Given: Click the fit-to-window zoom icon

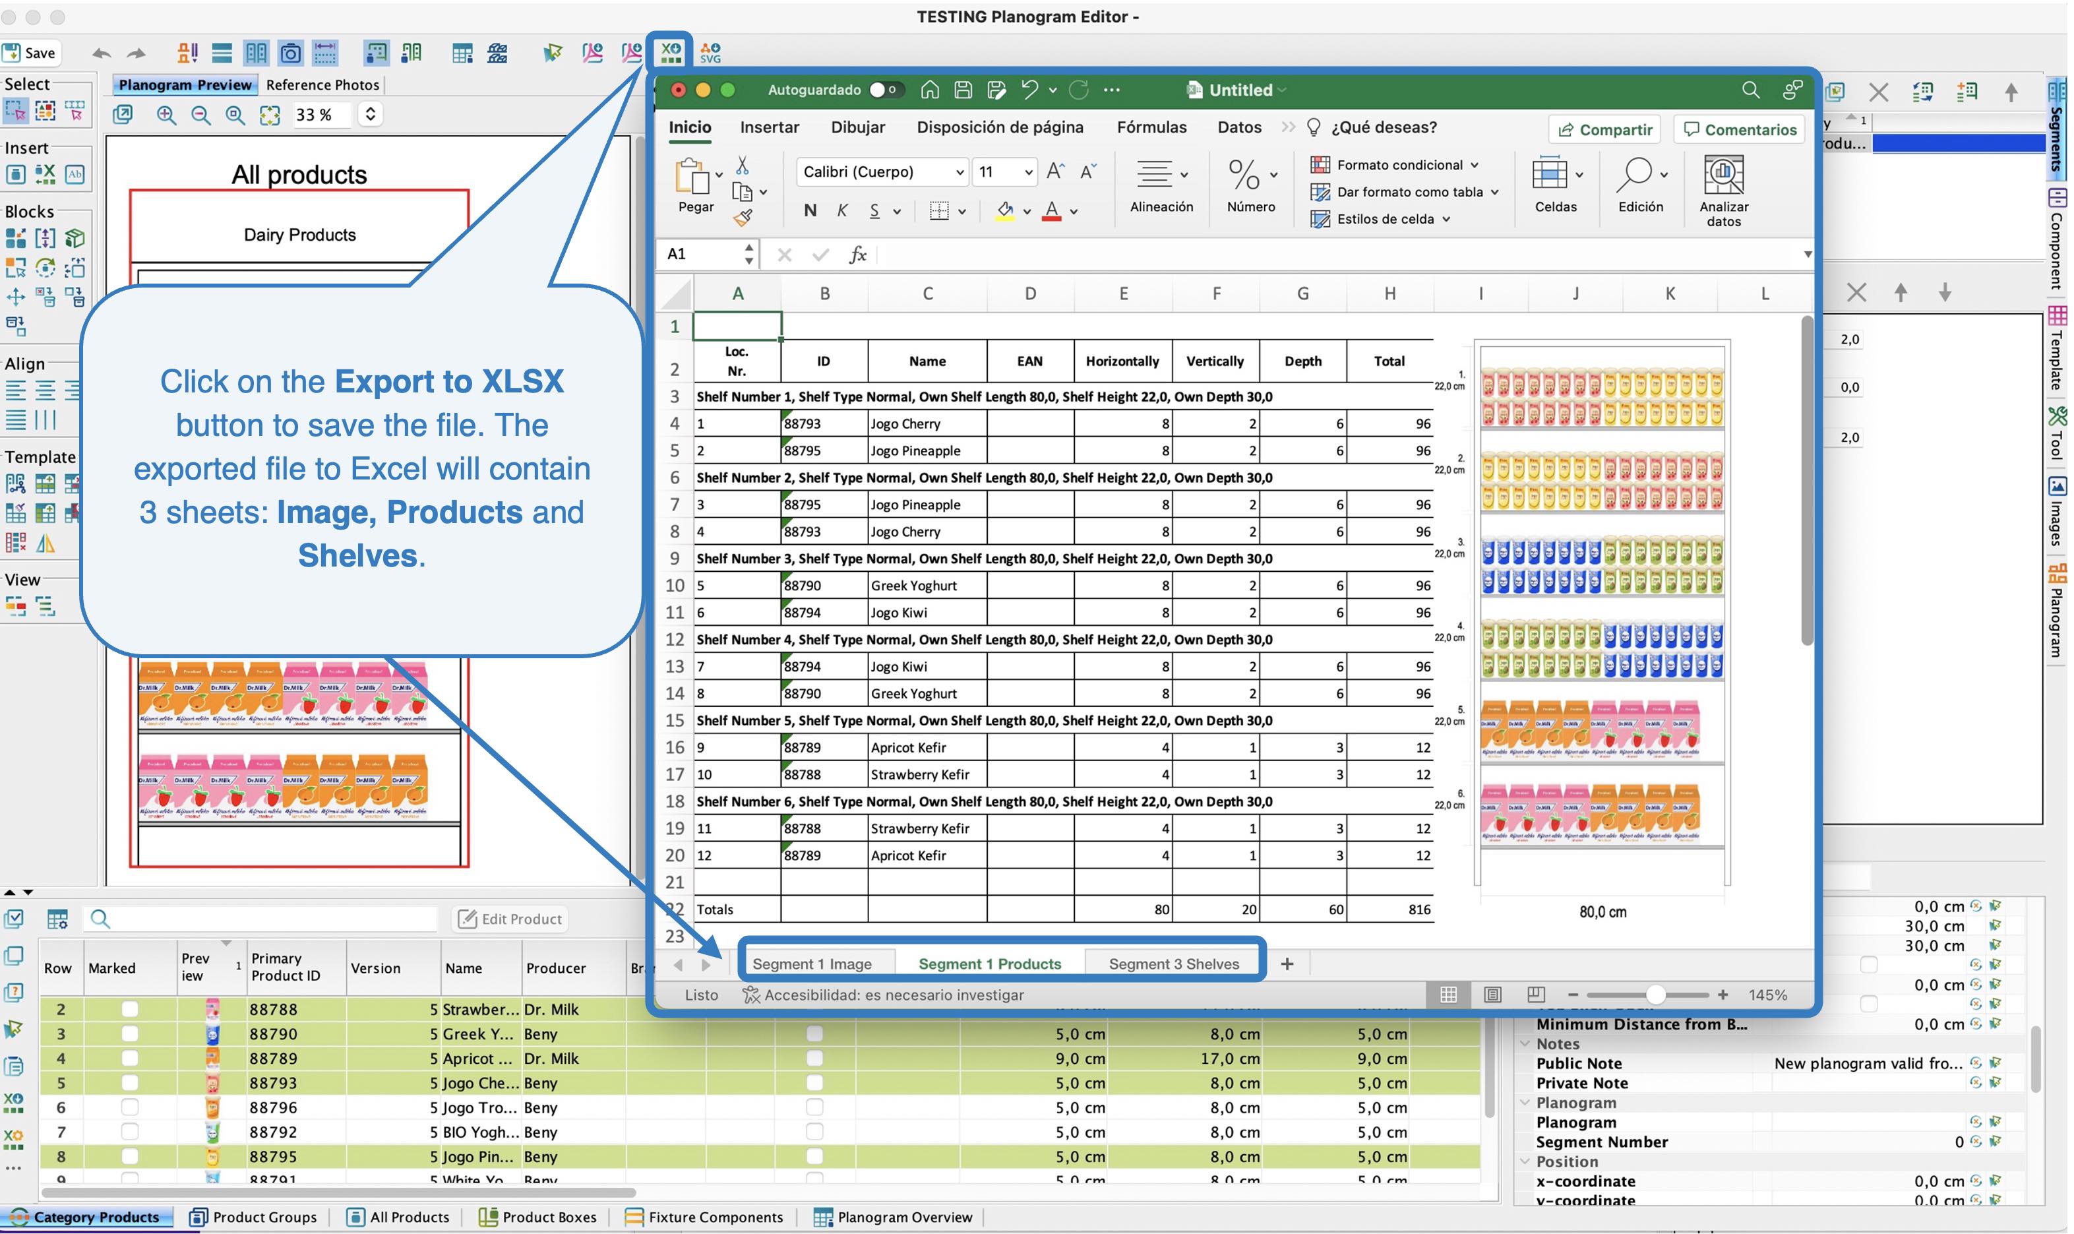Looking at the screenshot, I should 269,115.
